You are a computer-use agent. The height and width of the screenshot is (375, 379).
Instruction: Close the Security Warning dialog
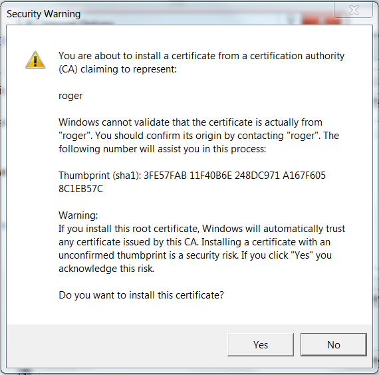353,10
